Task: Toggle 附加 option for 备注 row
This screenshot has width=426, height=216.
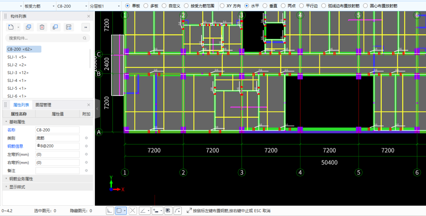Action: coord(86,170)
